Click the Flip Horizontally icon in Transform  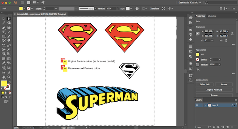point(221,40)
